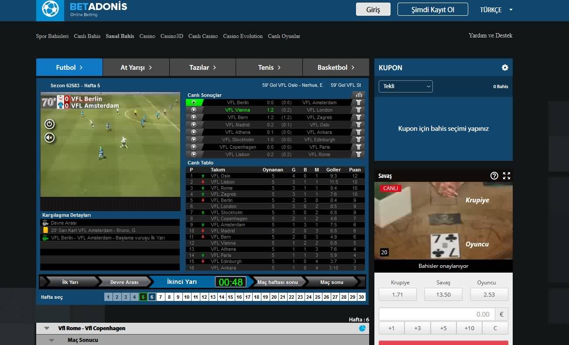Click Şimdi Kayıt Ol register button
Viewport: 569px width, 345px height.
(433, 10)
